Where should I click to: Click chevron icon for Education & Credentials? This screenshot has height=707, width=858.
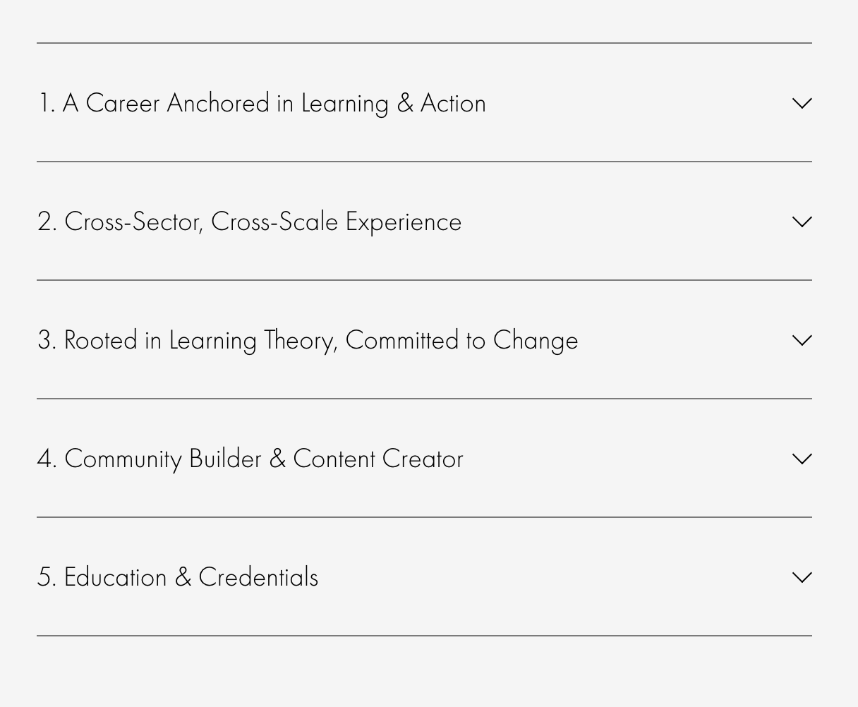pyautogui.click(x=802, y=577)
